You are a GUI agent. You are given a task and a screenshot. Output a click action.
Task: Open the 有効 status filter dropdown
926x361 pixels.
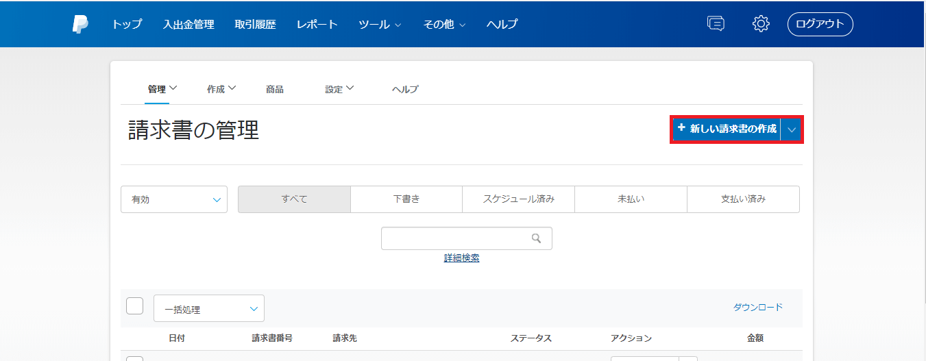point(174,199)
